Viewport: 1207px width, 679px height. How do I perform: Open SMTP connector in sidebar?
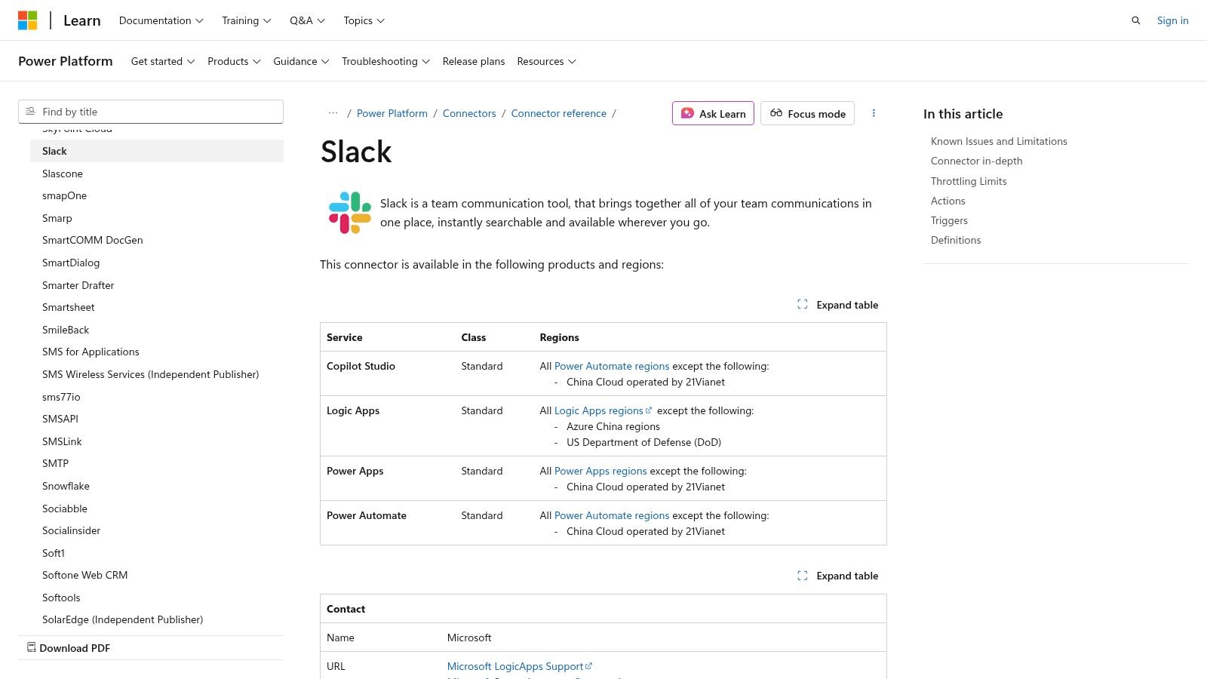coord(56,463)
